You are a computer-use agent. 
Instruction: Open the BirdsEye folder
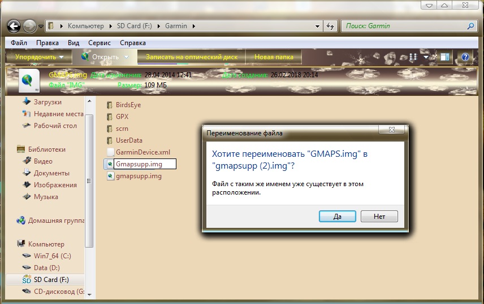click(x=128, y=105)
